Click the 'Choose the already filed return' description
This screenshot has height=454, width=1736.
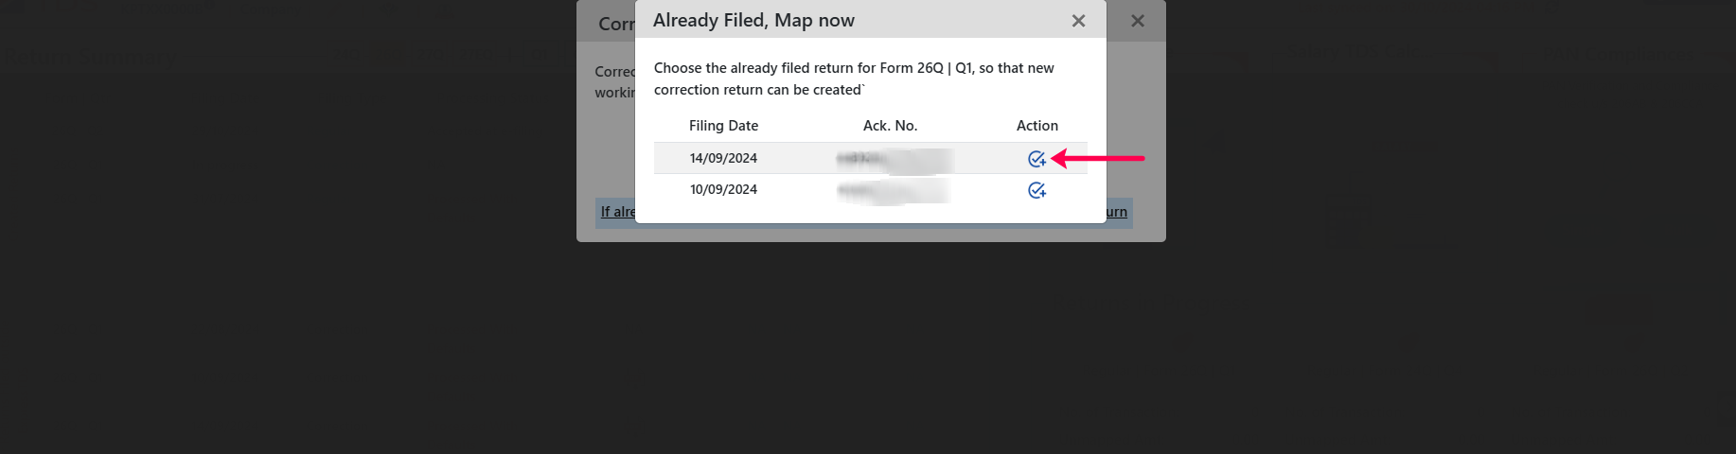click(x=854, y=79)
